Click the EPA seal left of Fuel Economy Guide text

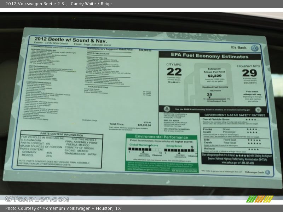click(167, 109)
